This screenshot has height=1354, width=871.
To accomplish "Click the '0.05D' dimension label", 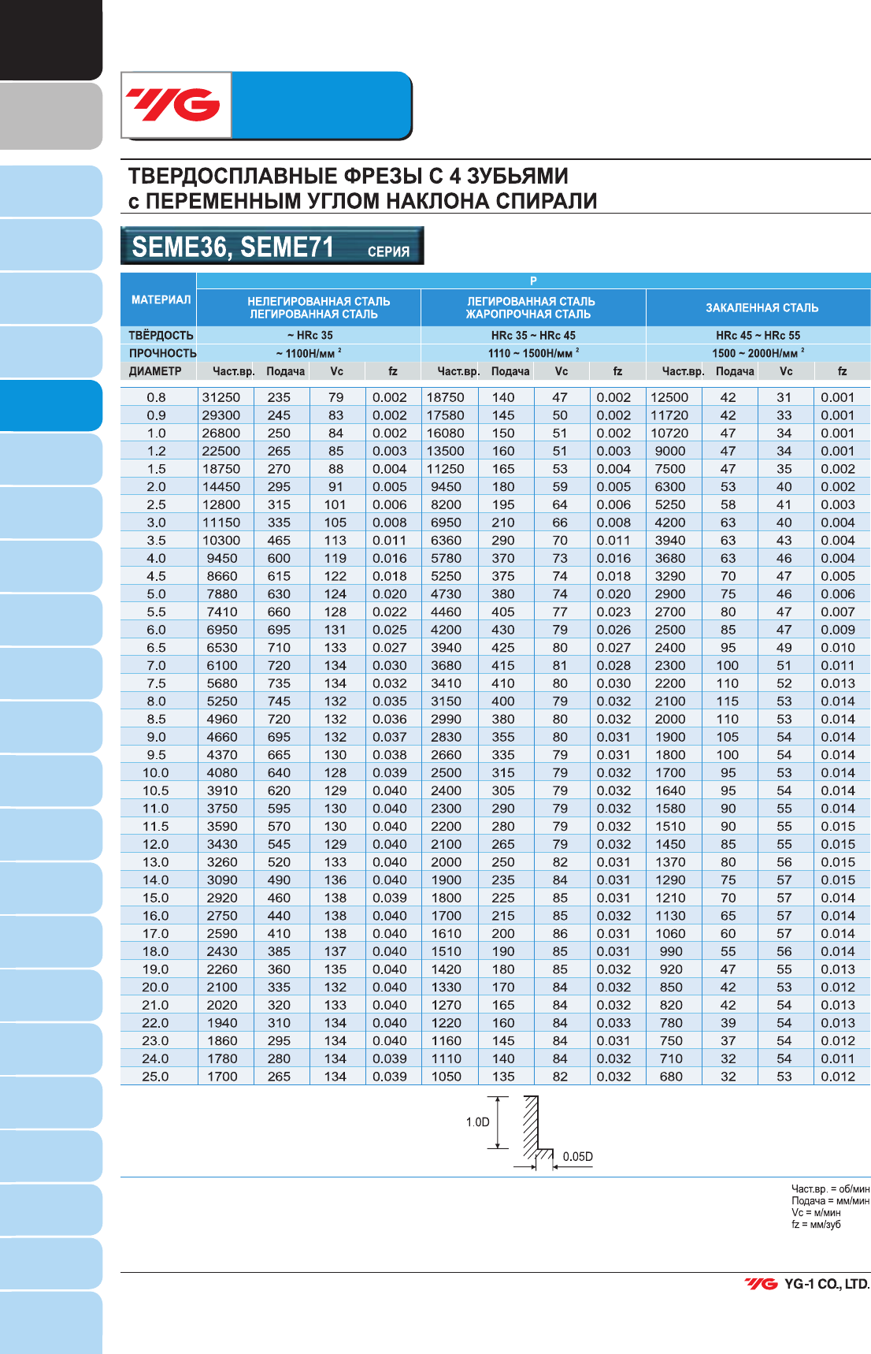I will click(578, 1157).
